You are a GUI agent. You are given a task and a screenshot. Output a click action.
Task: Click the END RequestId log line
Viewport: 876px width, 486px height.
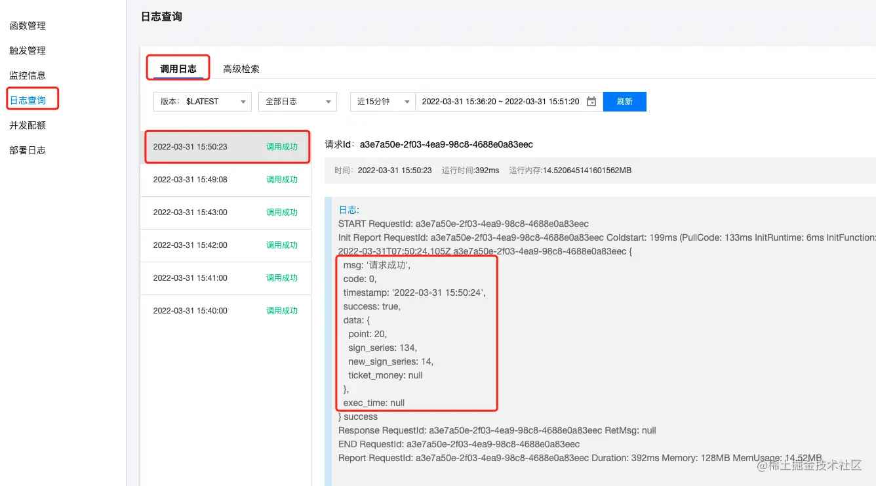coord(459,444)
